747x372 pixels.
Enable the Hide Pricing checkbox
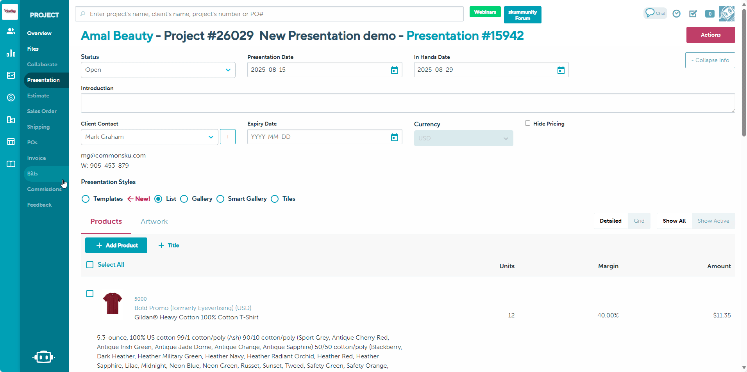[x=527, y=123]
